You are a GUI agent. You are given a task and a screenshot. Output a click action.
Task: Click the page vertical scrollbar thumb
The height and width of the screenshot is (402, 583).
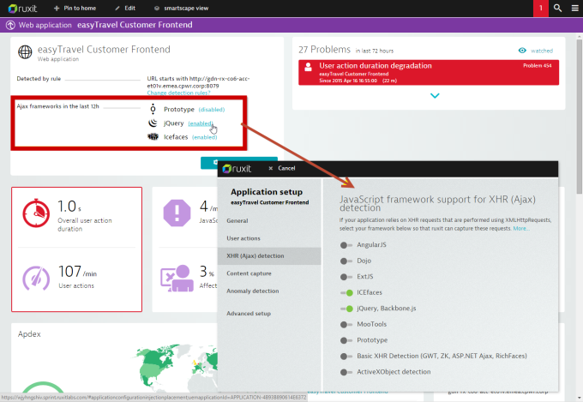[x=580, y=115]
